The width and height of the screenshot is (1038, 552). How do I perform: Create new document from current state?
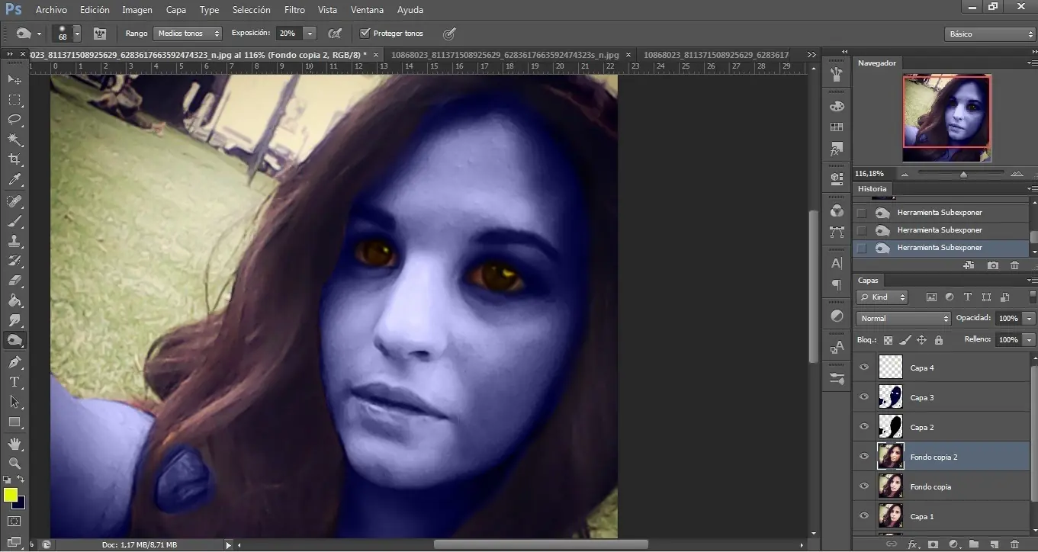(969, 265)
